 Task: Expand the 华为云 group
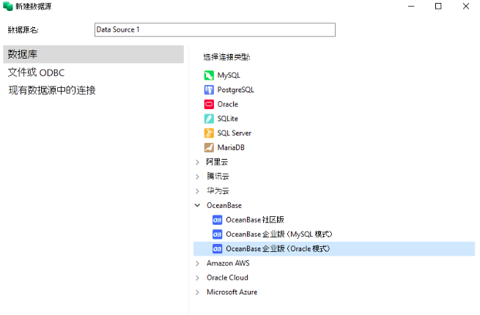(197, 190)
